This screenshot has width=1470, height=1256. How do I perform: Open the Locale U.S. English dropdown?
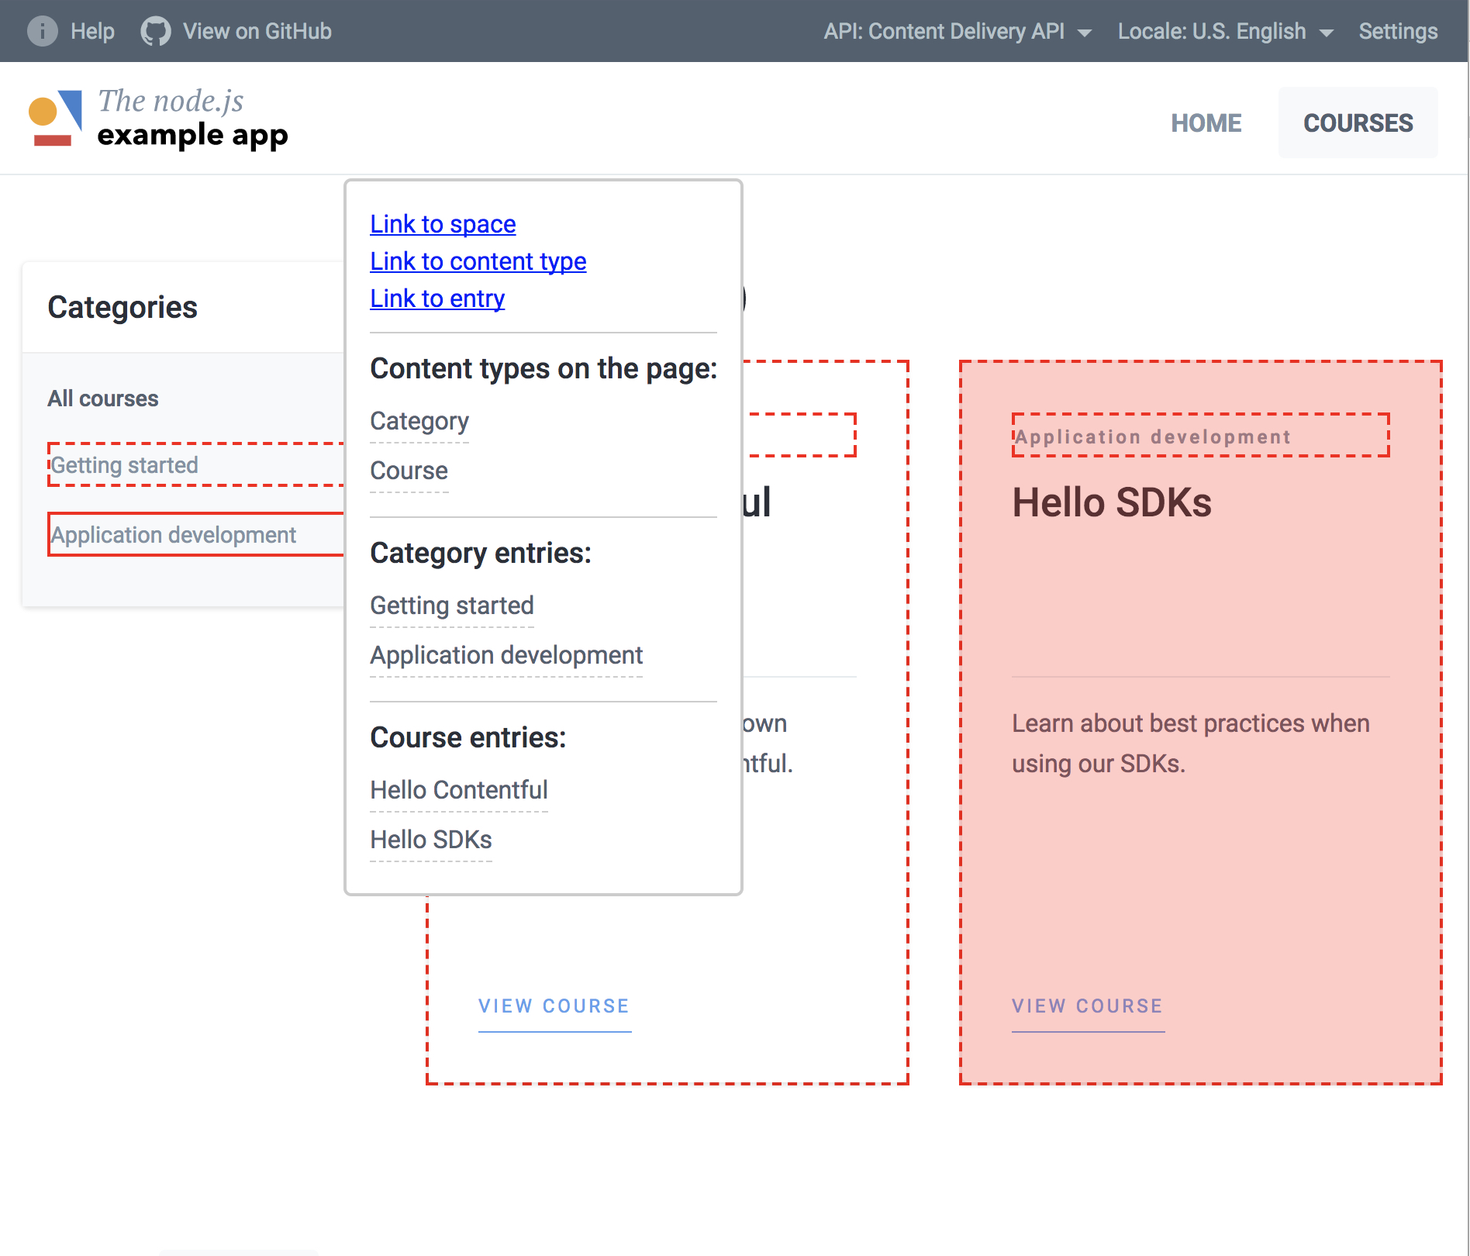click(1225, 31)
